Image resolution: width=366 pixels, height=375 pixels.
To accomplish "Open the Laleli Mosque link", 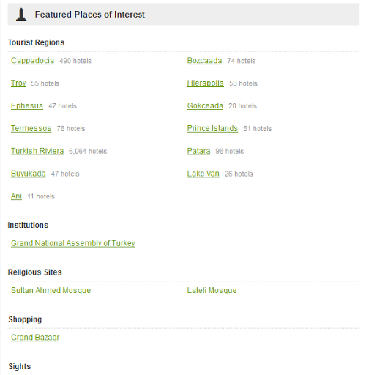I will click(212, 290).
